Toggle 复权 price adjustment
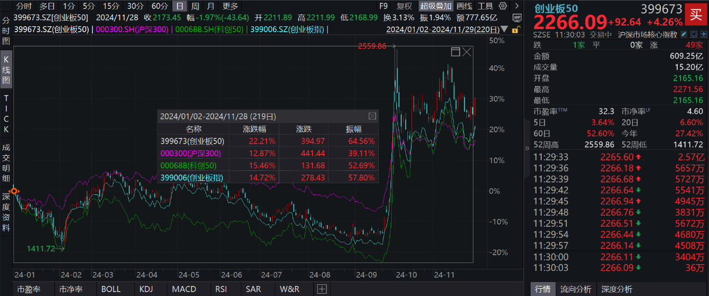Screen dimensions: 709x296 click(405, 6)
